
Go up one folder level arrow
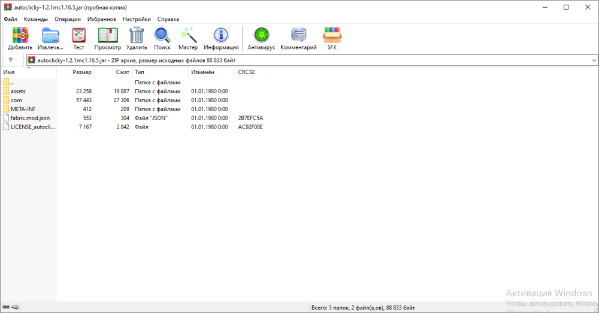11,60
